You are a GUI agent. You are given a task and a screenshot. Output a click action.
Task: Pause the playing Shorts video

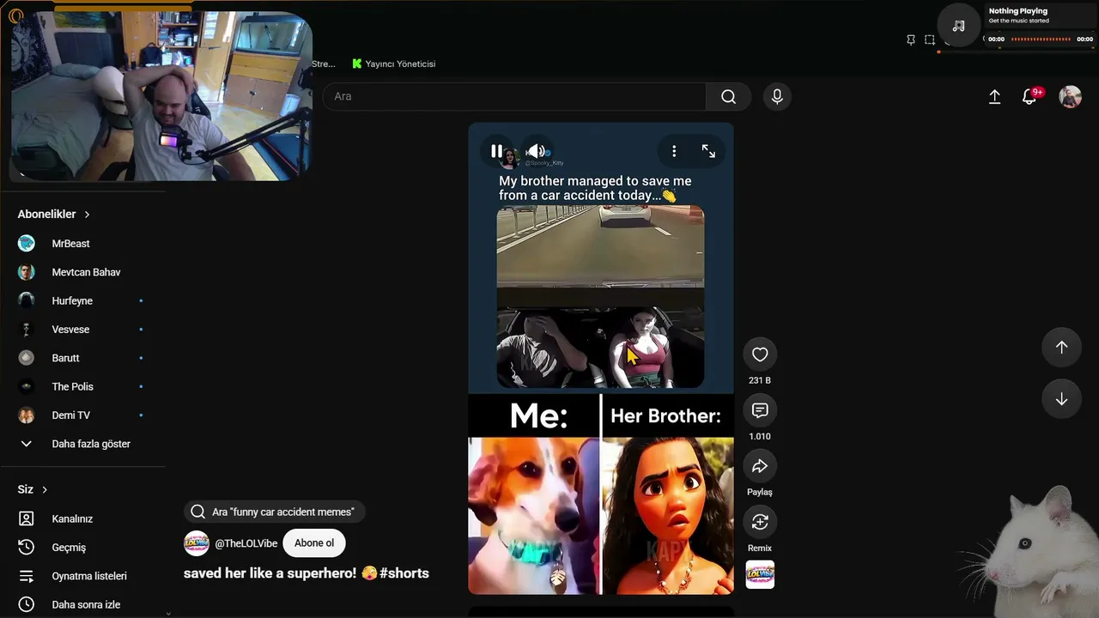[x=496, y=151]
